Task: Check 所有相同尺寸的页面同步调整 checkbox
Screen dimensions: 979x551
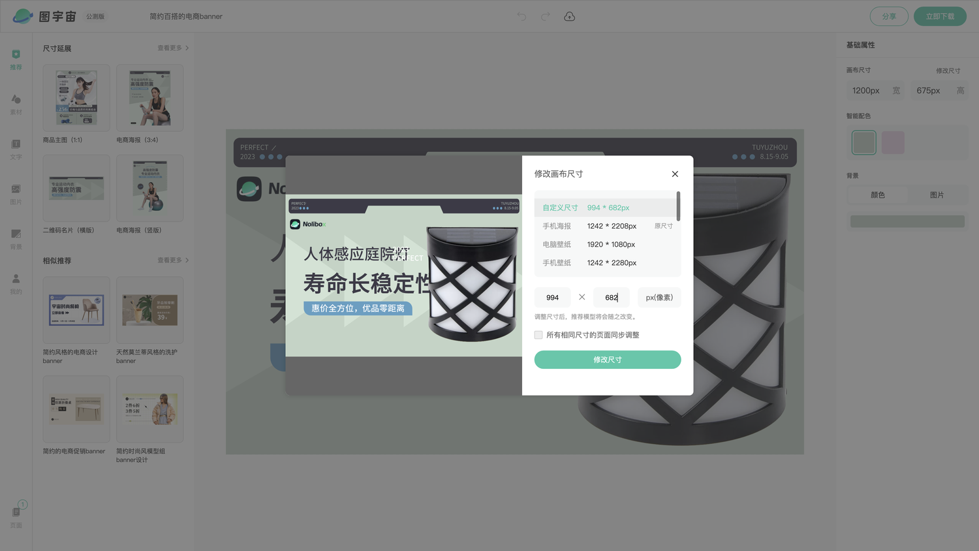Action: [x=538, y=335]
